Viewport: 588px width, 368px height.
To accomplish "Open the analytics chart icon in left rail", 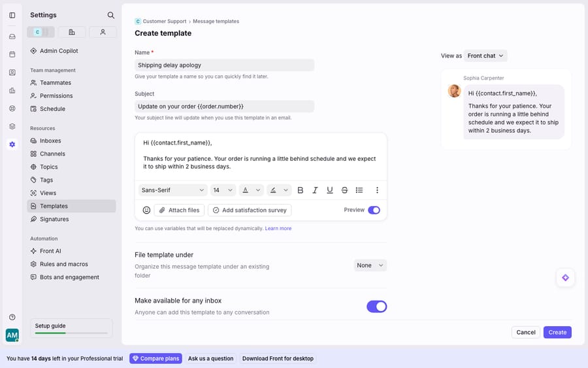I will [x=12, y=90].
